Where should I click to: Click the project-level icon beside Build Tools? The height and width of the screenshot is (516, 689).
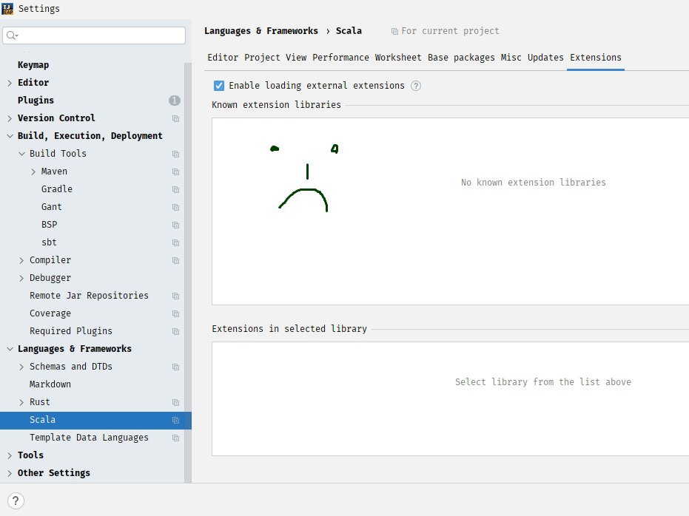tap(176, 154)
